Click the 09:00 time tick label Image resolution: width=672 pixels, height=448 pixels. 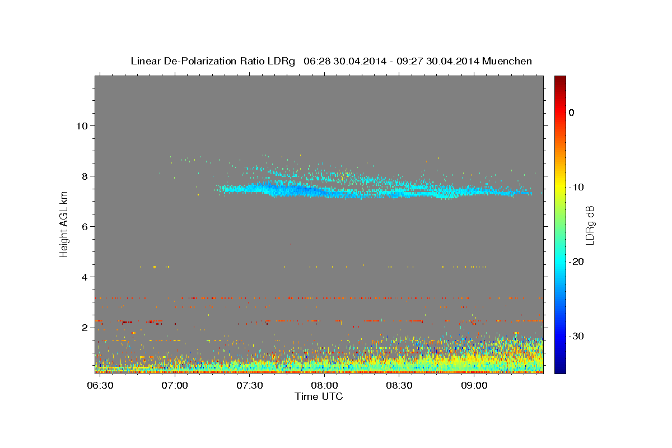coord(474,385)
